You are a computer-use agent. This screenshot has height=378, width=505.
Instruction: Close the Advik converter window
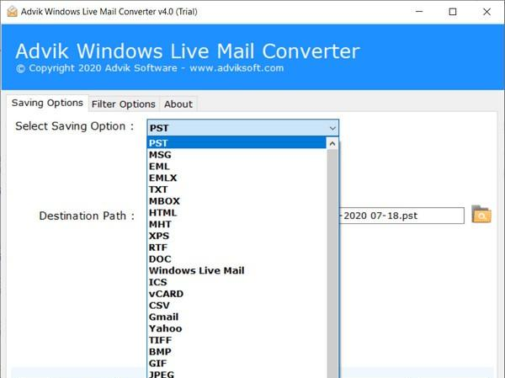(486, 12)
